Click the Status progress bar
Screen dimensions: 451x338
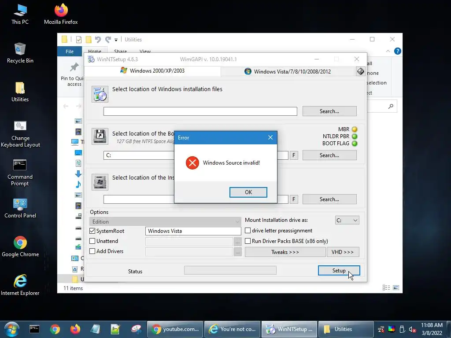pyautogui.click(x=230, y=270)
